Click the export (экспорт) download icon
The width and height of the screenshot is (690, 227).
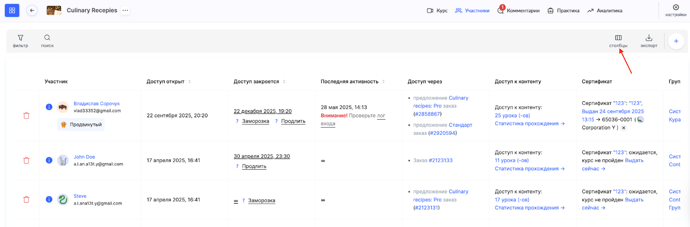coord(649,38)
